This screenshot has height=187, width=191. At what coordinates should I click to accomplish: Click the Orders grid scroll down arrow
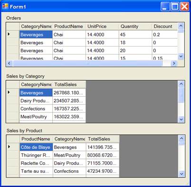coord(181,56)
